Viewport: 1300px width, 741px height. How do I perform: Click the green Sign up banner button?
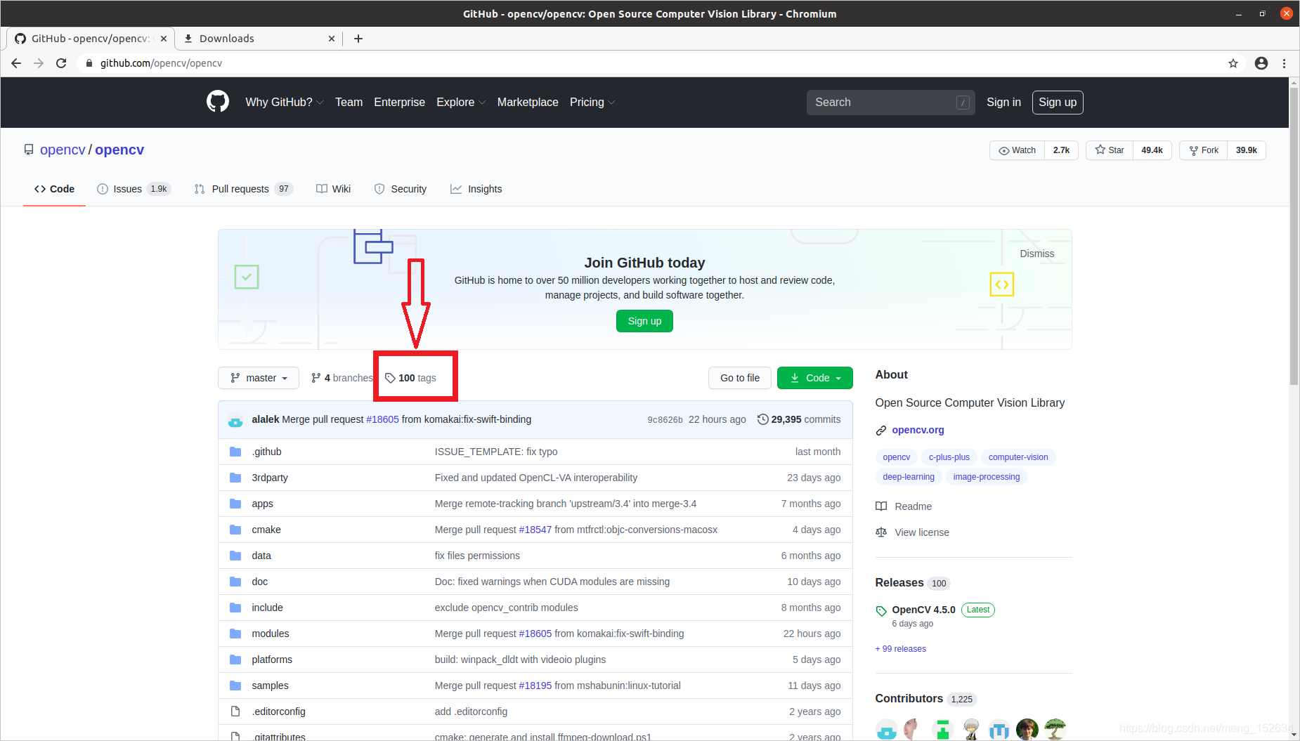(644, 321)
